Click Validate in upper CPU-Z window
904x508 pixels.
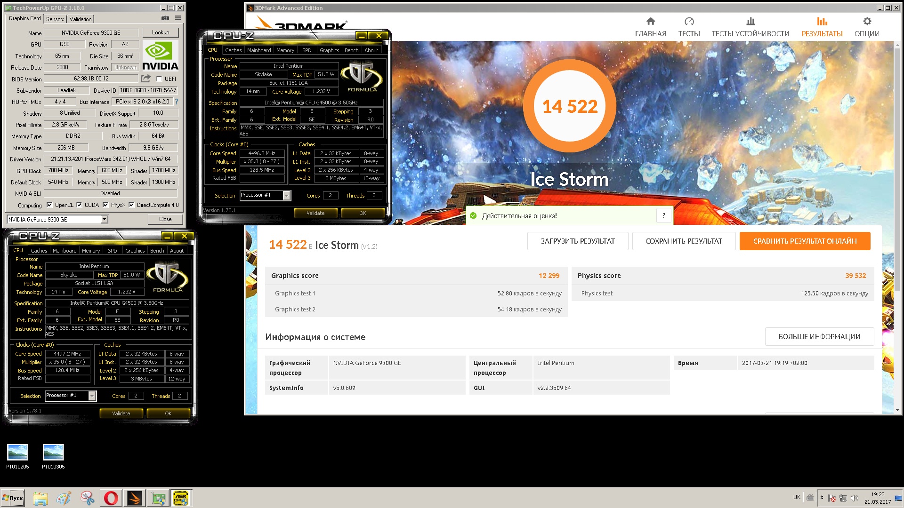coord(315,213)
